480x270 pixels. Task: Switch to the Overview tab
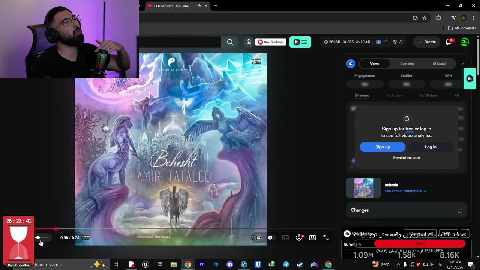click(x=407, y=64)
